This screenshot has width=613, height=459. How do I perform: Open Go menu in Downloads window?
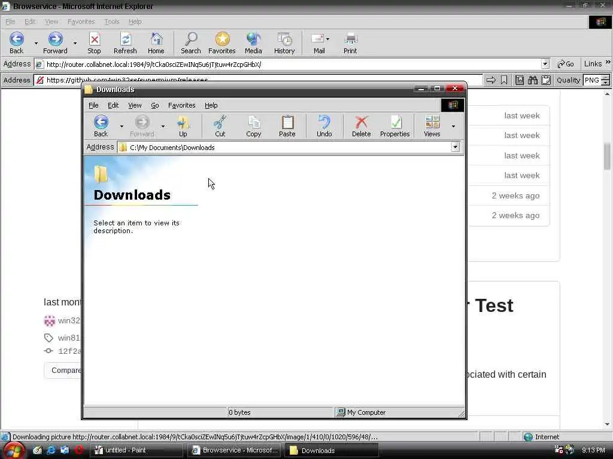[155, 105]
